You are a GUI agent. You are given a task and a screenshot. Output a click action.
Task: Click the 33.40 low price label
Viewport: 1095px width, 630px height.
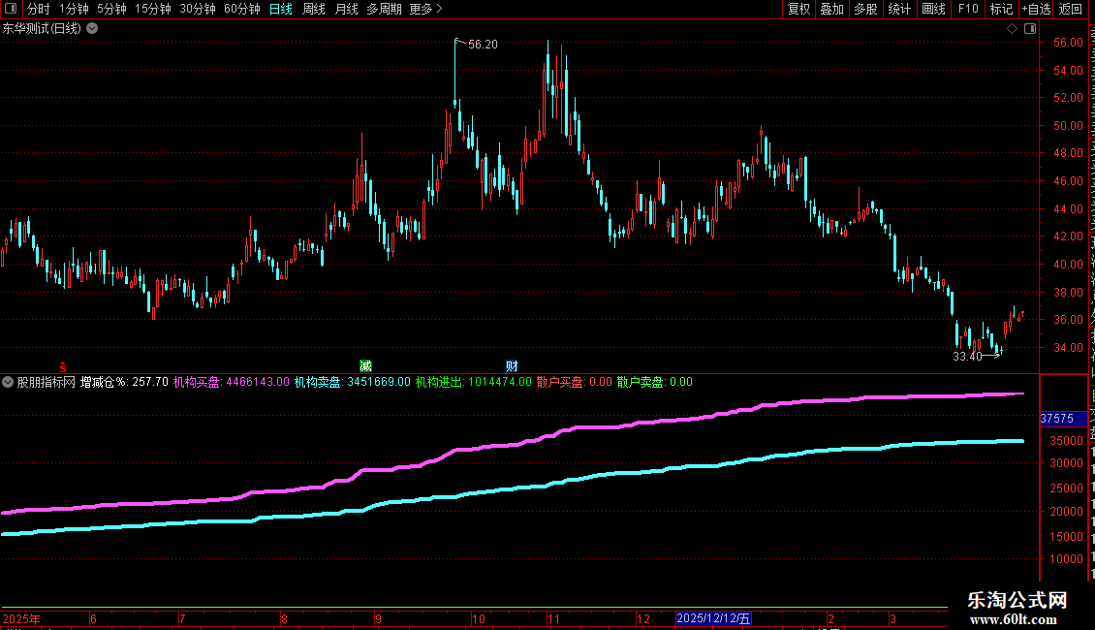tap(967, 357)
